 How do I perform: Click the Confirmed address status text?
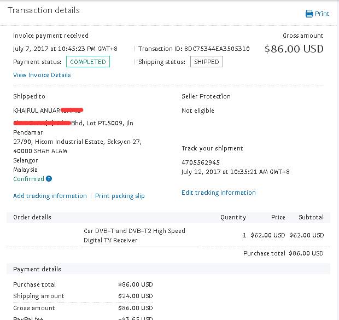click(x=28, y=179)
